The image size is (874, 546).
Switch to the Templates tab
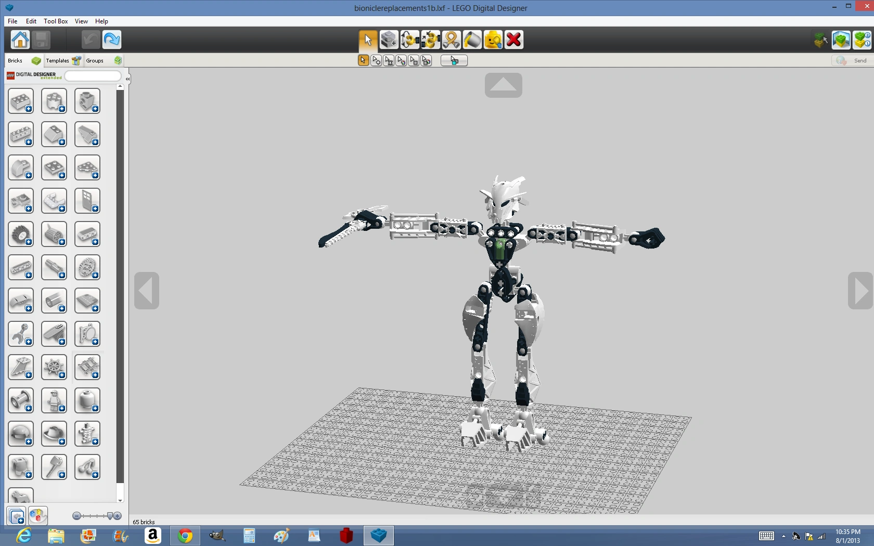point(57,61)
